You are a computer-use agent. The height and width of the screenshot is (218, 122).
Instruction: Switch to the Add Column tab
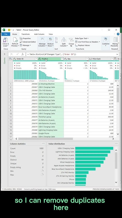[39, 34]
